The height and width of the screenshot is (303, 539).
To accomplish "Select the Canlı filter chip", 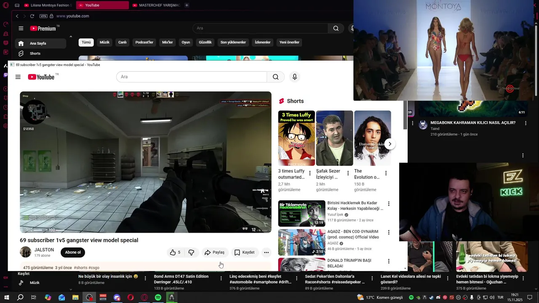I will point(123,42).
